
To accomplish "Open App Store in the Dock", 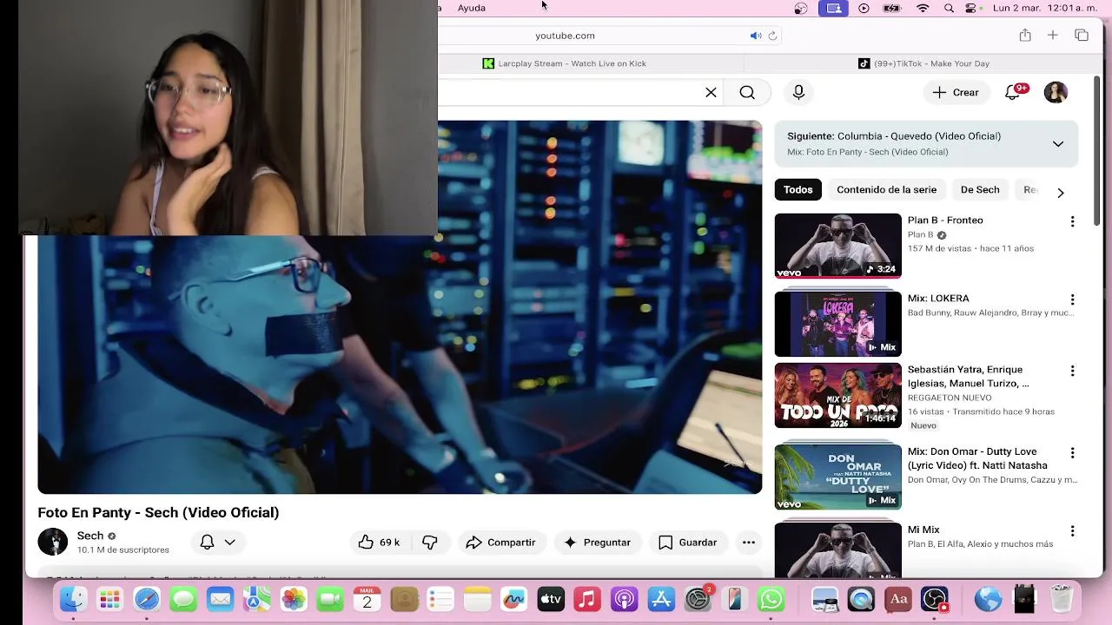I will pyautogui.click(x=661, y=599).
